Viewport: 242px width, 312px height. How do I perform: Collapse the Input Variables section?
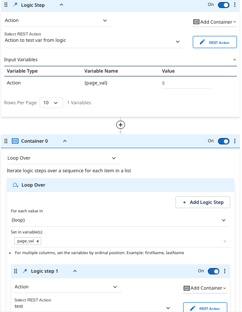tap(235, 60)
